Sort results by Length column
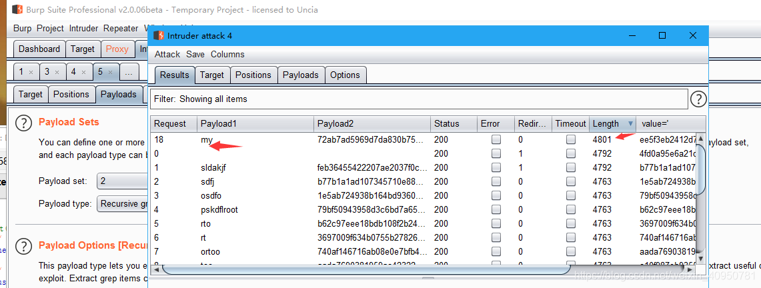Image resolution: width=761 pixels, height=288 pixels. click(x=612, y=123)
